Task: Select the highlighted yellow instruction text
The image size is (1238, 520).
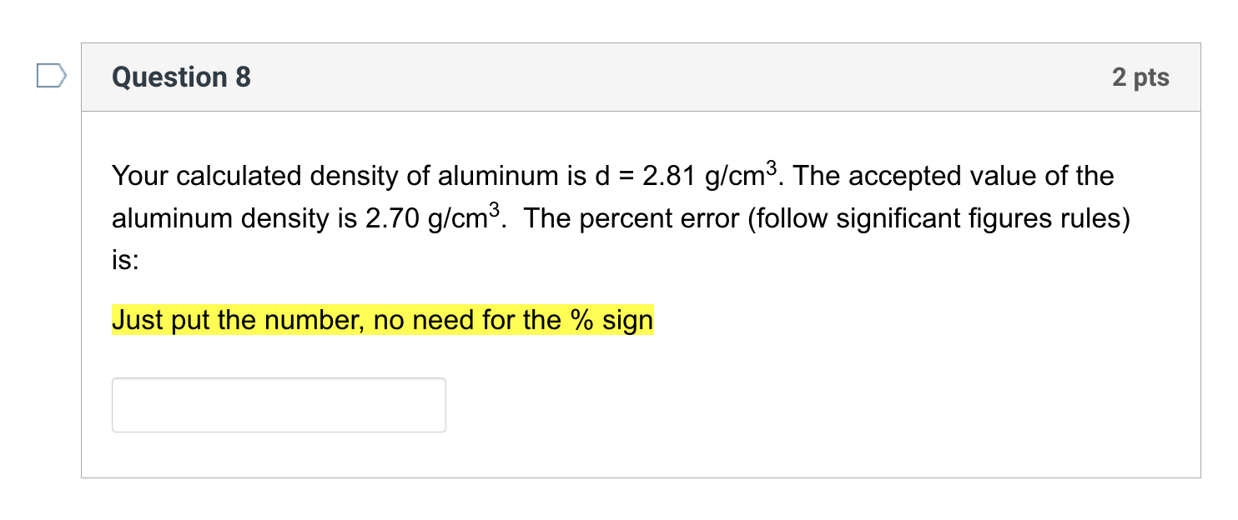Action: tap(381, 320)
